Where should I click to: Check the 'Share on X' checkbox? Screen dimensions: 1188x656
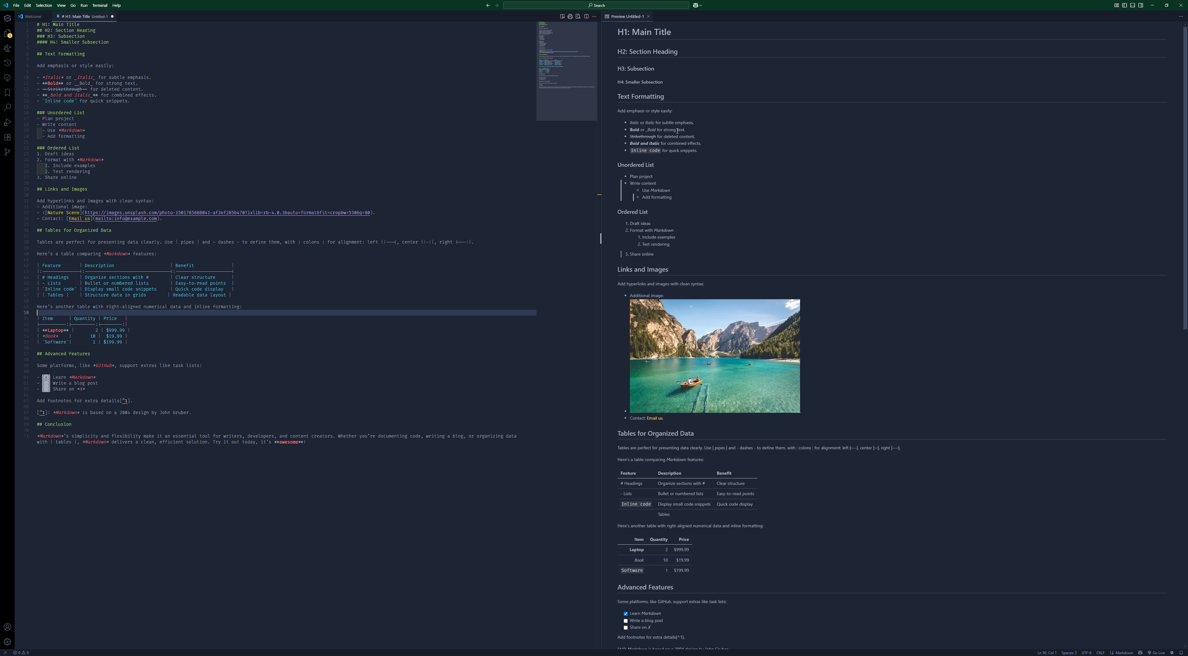point(626,628)
